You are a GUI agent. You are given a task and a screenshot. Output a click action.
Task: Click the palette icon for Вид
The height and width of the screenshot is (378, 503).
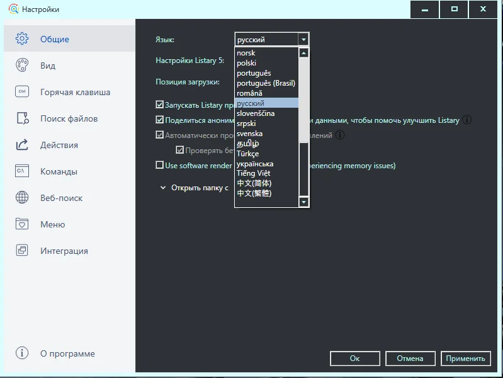click(x=22, y=66)
